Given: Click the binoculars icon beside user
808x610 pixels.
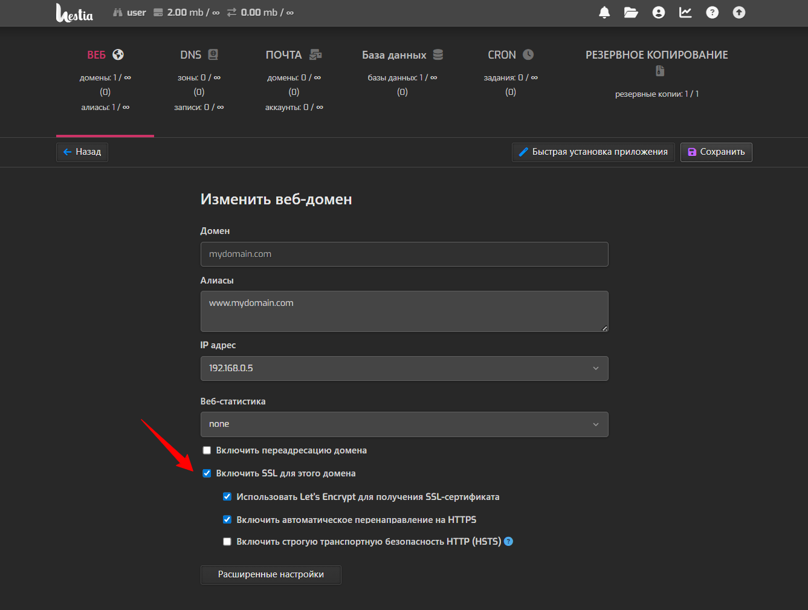Looking at the screenshot, I should point(117,12).
